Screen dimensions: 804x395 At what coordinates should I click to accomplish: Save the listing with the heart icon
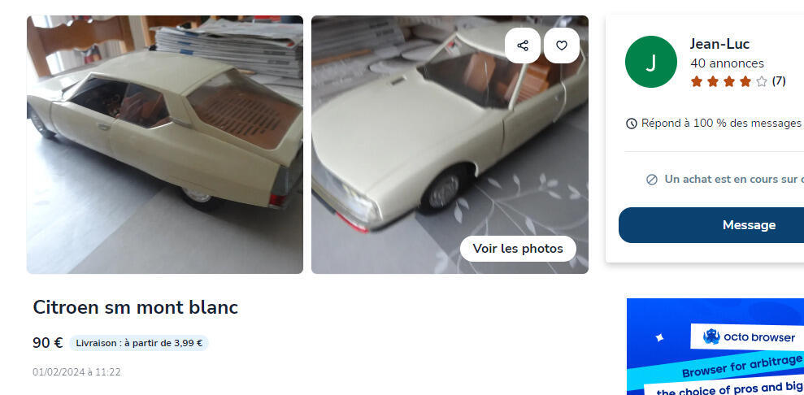[x=562, y=46]
